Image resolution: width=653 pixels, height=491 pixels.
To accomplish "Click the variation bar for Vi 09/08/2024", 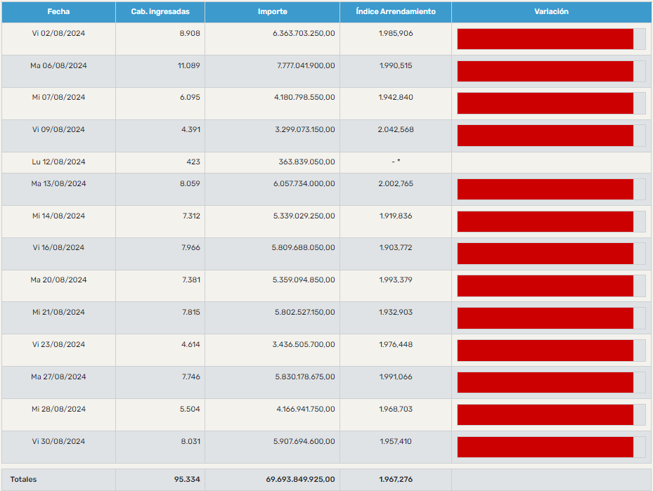I will [x=545, y=136].
